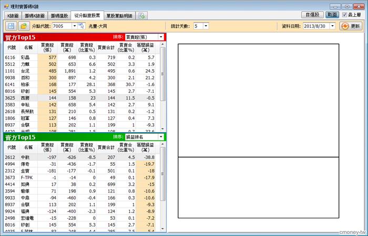Click the buyer table scrollbar thumb
The height and width of the screenshot is (236, 368).
coord(162,74)
